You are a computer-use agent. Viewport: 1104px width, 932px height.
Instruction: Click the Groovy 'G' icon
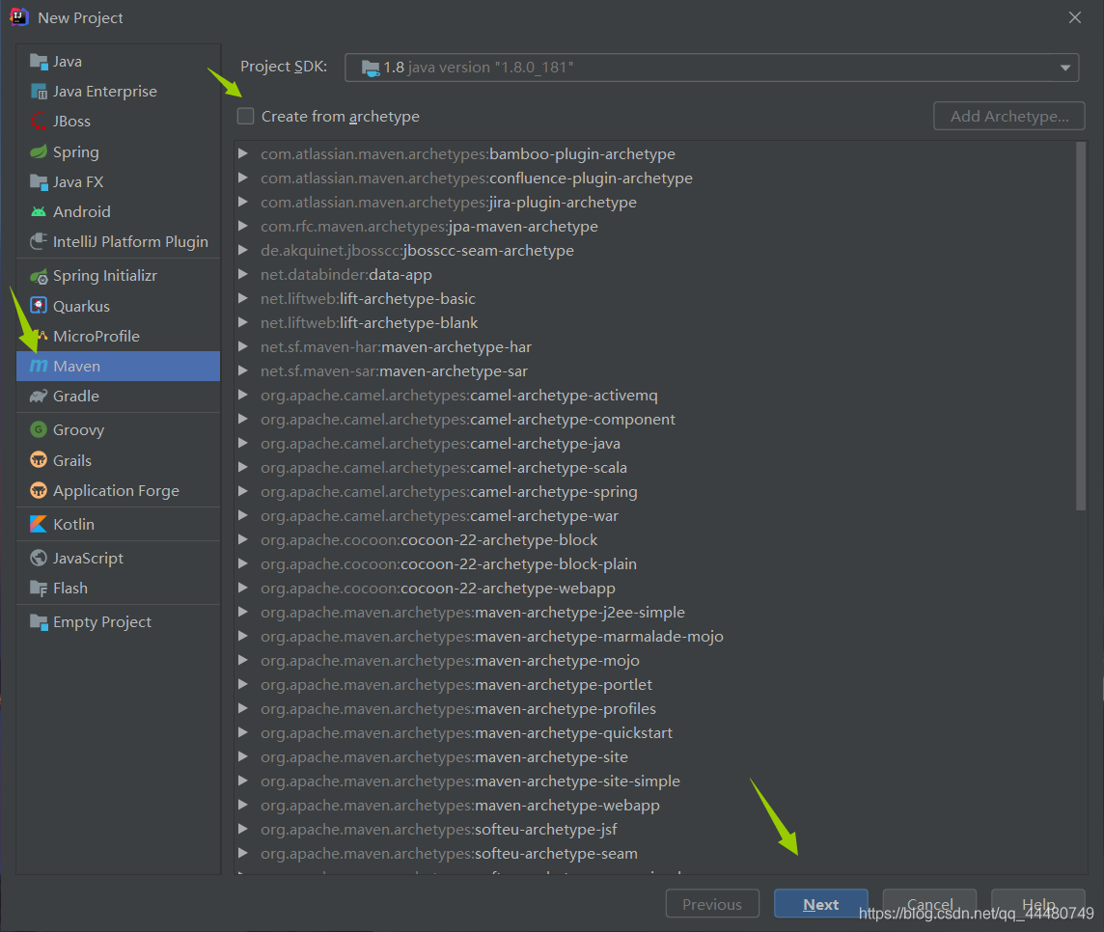click(38, 429)
